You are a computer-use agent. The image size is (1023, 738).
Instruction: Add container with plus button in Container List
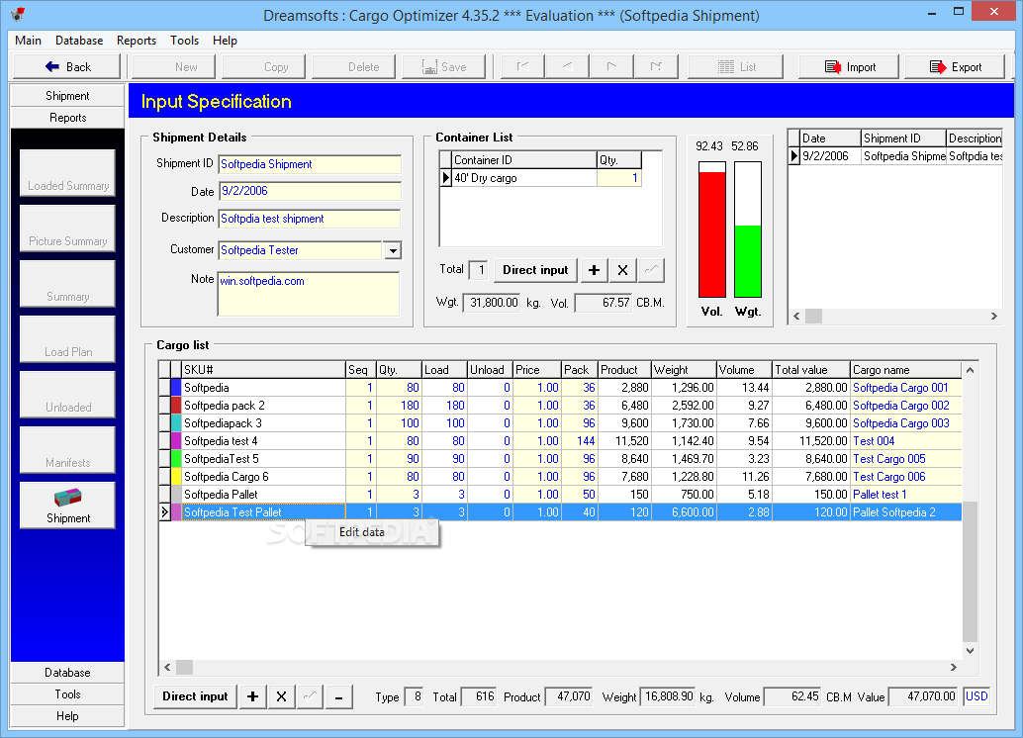coord(594,270)
